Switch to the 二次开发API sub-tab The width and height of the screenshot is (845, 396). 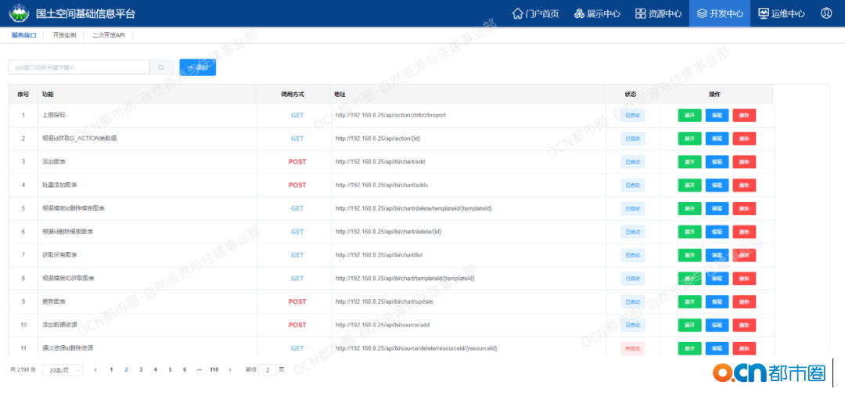(108, 35)
